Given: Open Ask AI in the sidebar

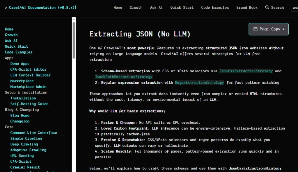Looking at the screenshot, I should point(11,41).
